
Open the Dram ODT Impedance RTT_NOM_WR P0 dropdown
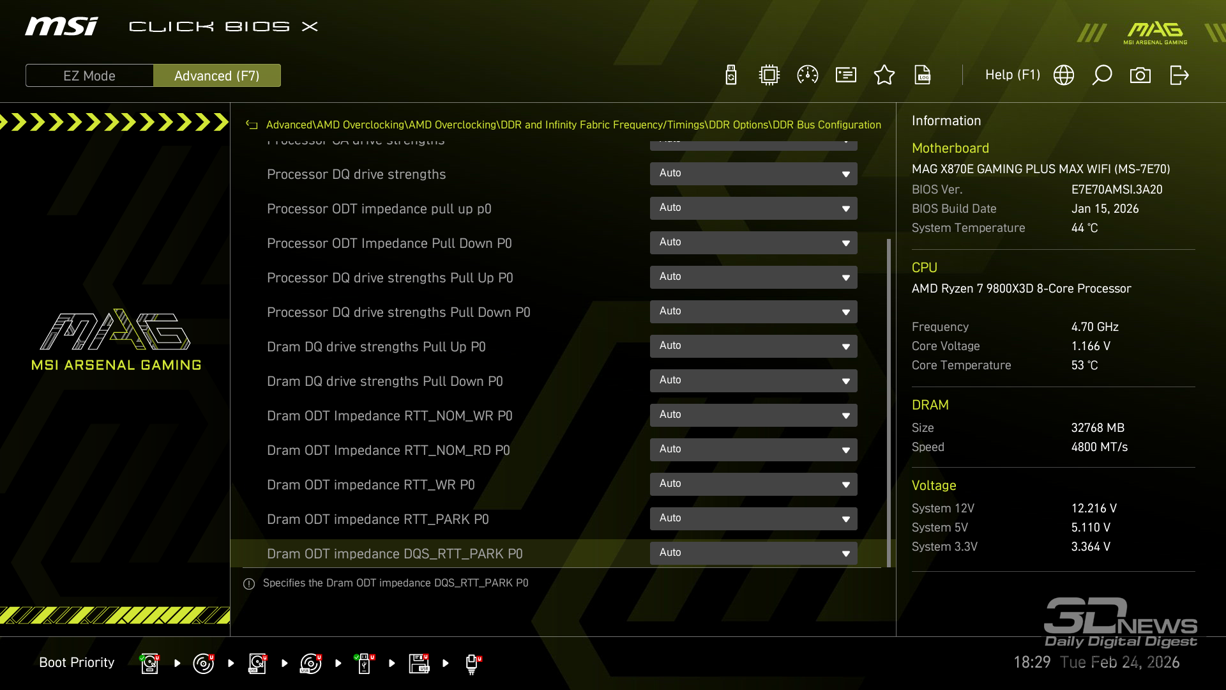point(753,415)
